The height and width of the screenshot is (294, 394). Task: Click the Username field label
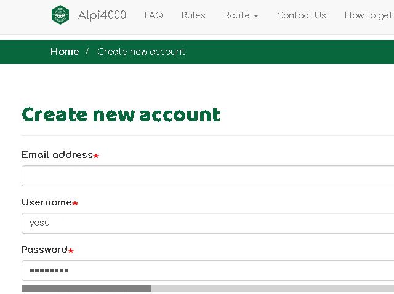[x=46, y=202]
